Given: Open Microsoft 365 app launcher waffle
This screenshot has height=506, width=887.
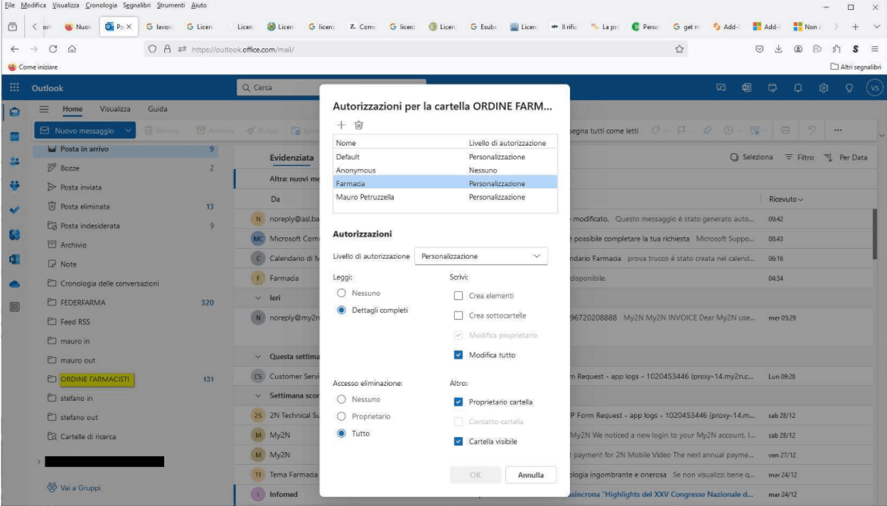Looking at the screenshot, I should tap(14, 87).
